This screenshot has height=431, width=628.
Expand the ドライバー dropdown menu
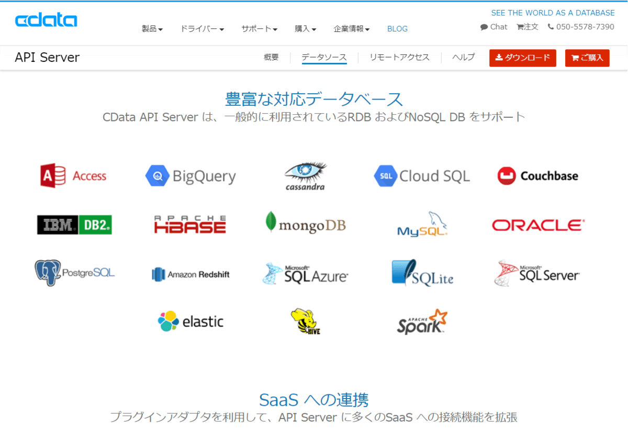tap(202, 29)
